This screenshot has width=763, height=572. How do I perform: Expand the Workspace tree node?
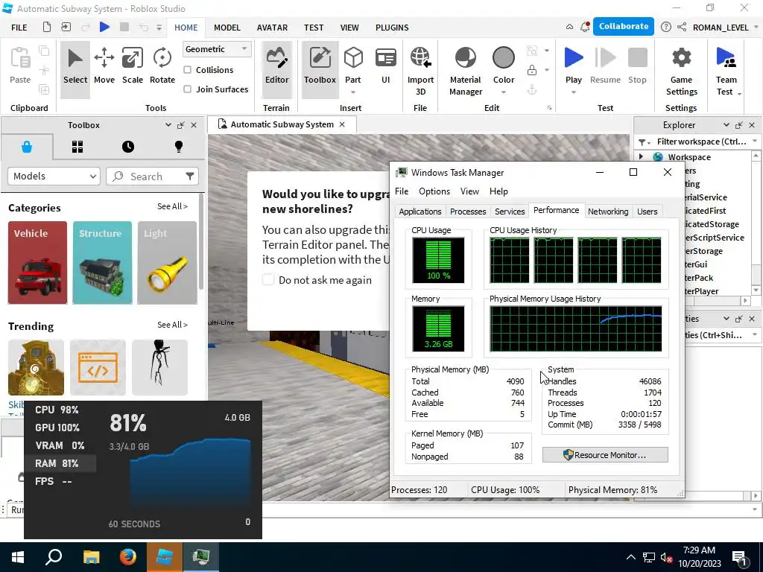(x=642, y=156)
